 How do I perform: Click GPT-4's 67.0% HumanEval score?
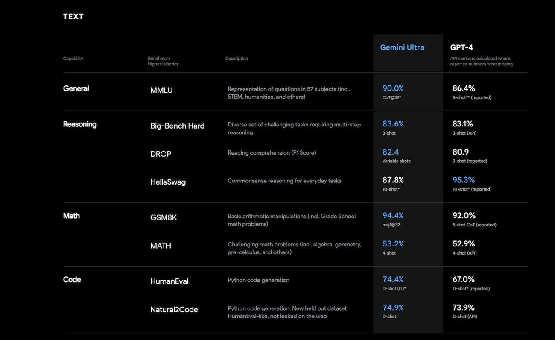[464, 279]
